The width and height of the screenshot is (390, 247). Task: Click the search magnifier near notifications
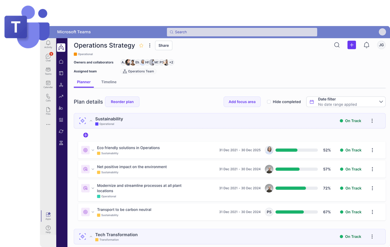337,45
